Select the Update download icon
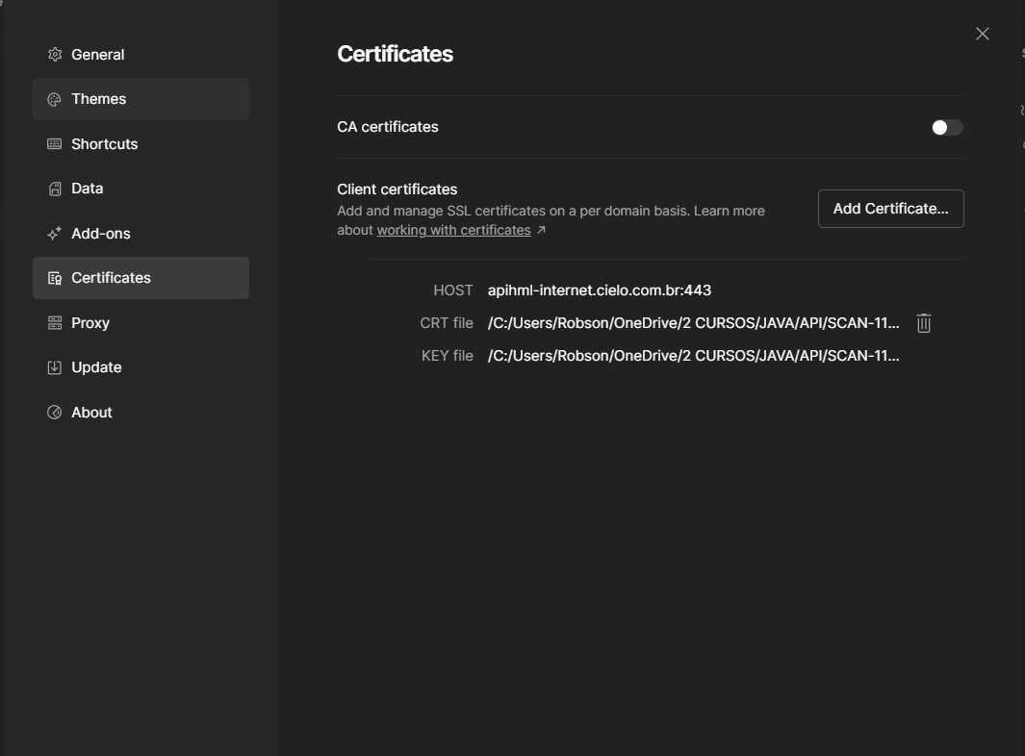 (x=55, y=367)
